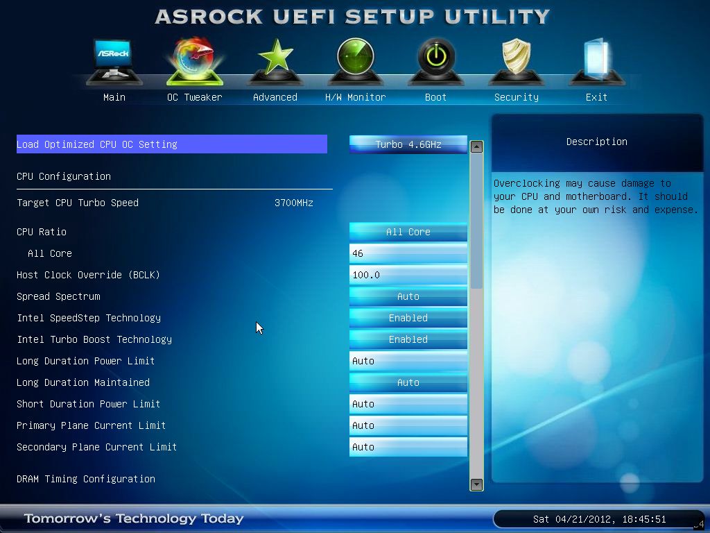This screenshot has width=710, height=533.
Task: Switch to the H/W Monitor tab label
Action: point(356,97)
